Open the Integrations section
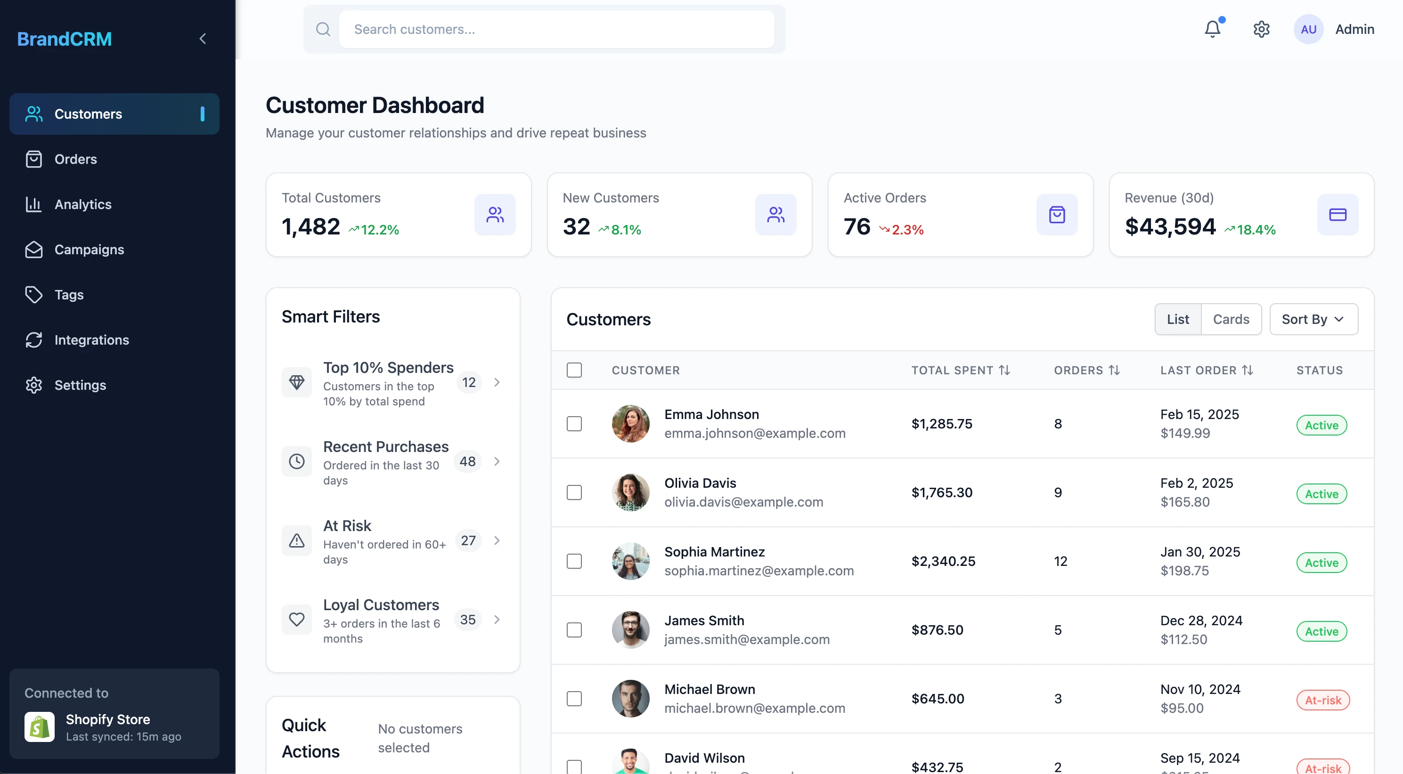The width and height of the screenshot is (1403, 774). [x=91, y=339]
